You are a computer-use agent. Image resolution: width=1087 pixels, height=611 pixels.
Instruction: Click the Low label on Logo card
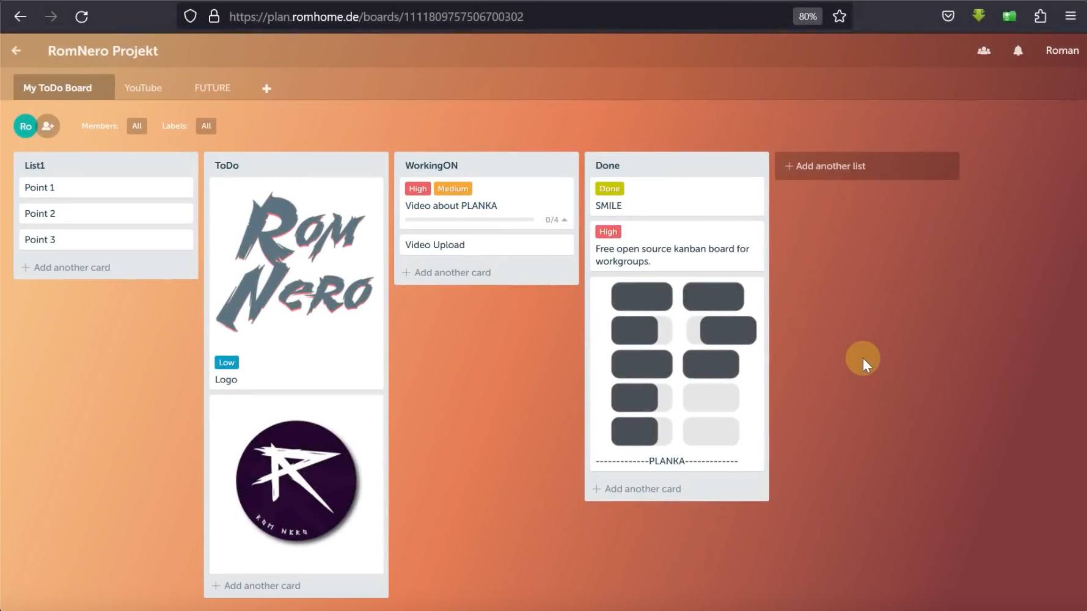click(x=227, y=362)
